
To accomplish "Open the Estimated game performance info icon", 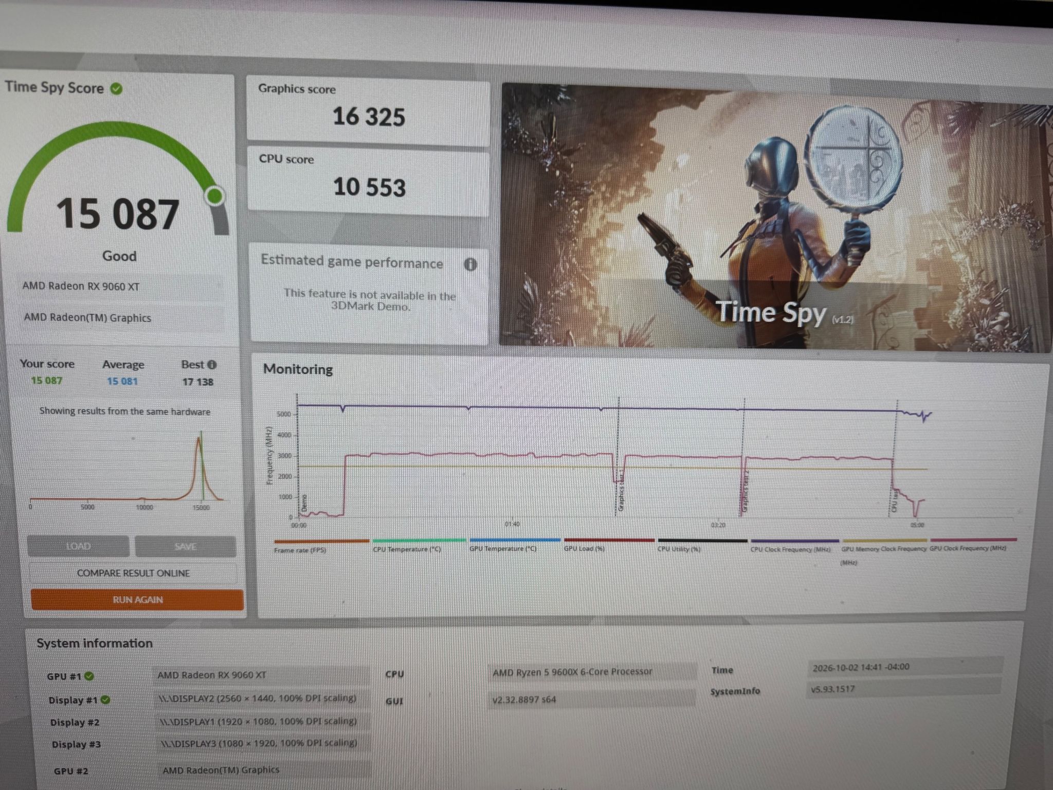I will coord(470,264).
